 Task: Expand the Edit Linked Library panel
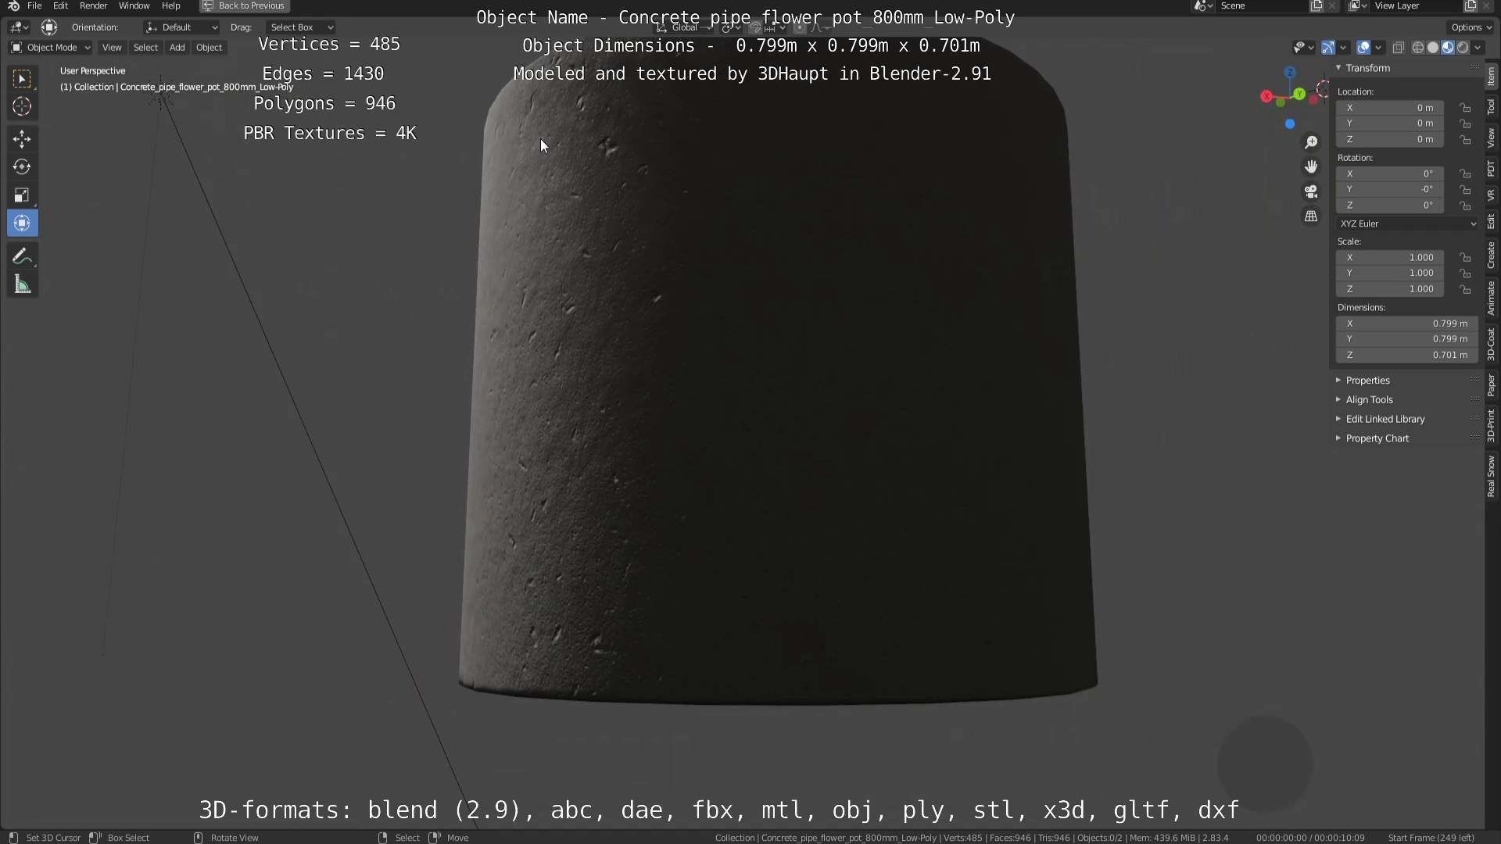click(1385, 419)
